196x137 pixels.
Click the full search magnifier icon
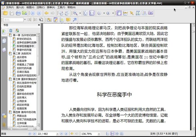click(x=41, y=20)
